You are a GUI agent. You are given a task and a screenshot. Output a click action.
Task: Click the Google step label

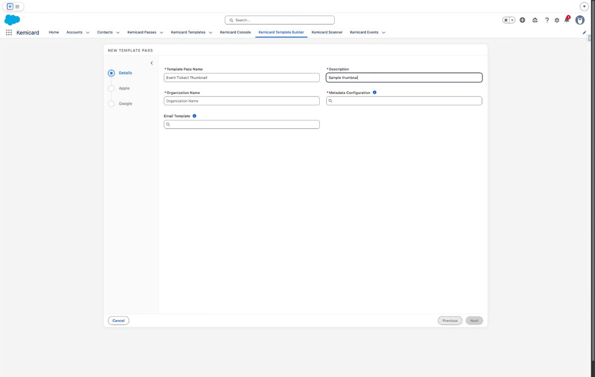click(125, 104)
